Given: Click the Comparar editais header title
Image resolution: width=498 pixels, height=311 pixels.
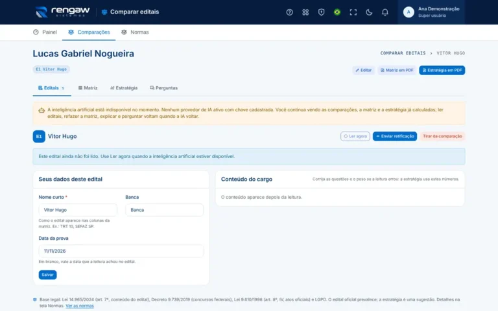Looking at the screenshot, I should pyautogui.click(x=134, y=12).
